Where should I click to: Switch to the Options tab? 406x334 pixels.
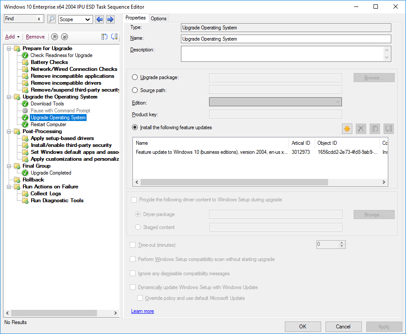[158, 18]
